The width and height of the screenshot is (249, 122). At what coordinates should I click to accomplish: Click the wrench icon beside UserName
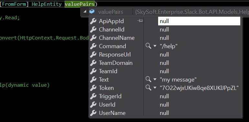tap(93, 113)
